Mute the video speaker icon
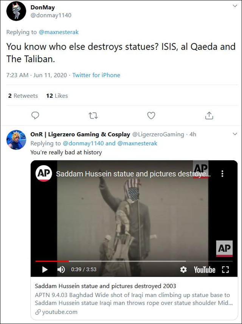Viewport: 242px width, 324px height. pyautogui.click(x=61, y=269)
